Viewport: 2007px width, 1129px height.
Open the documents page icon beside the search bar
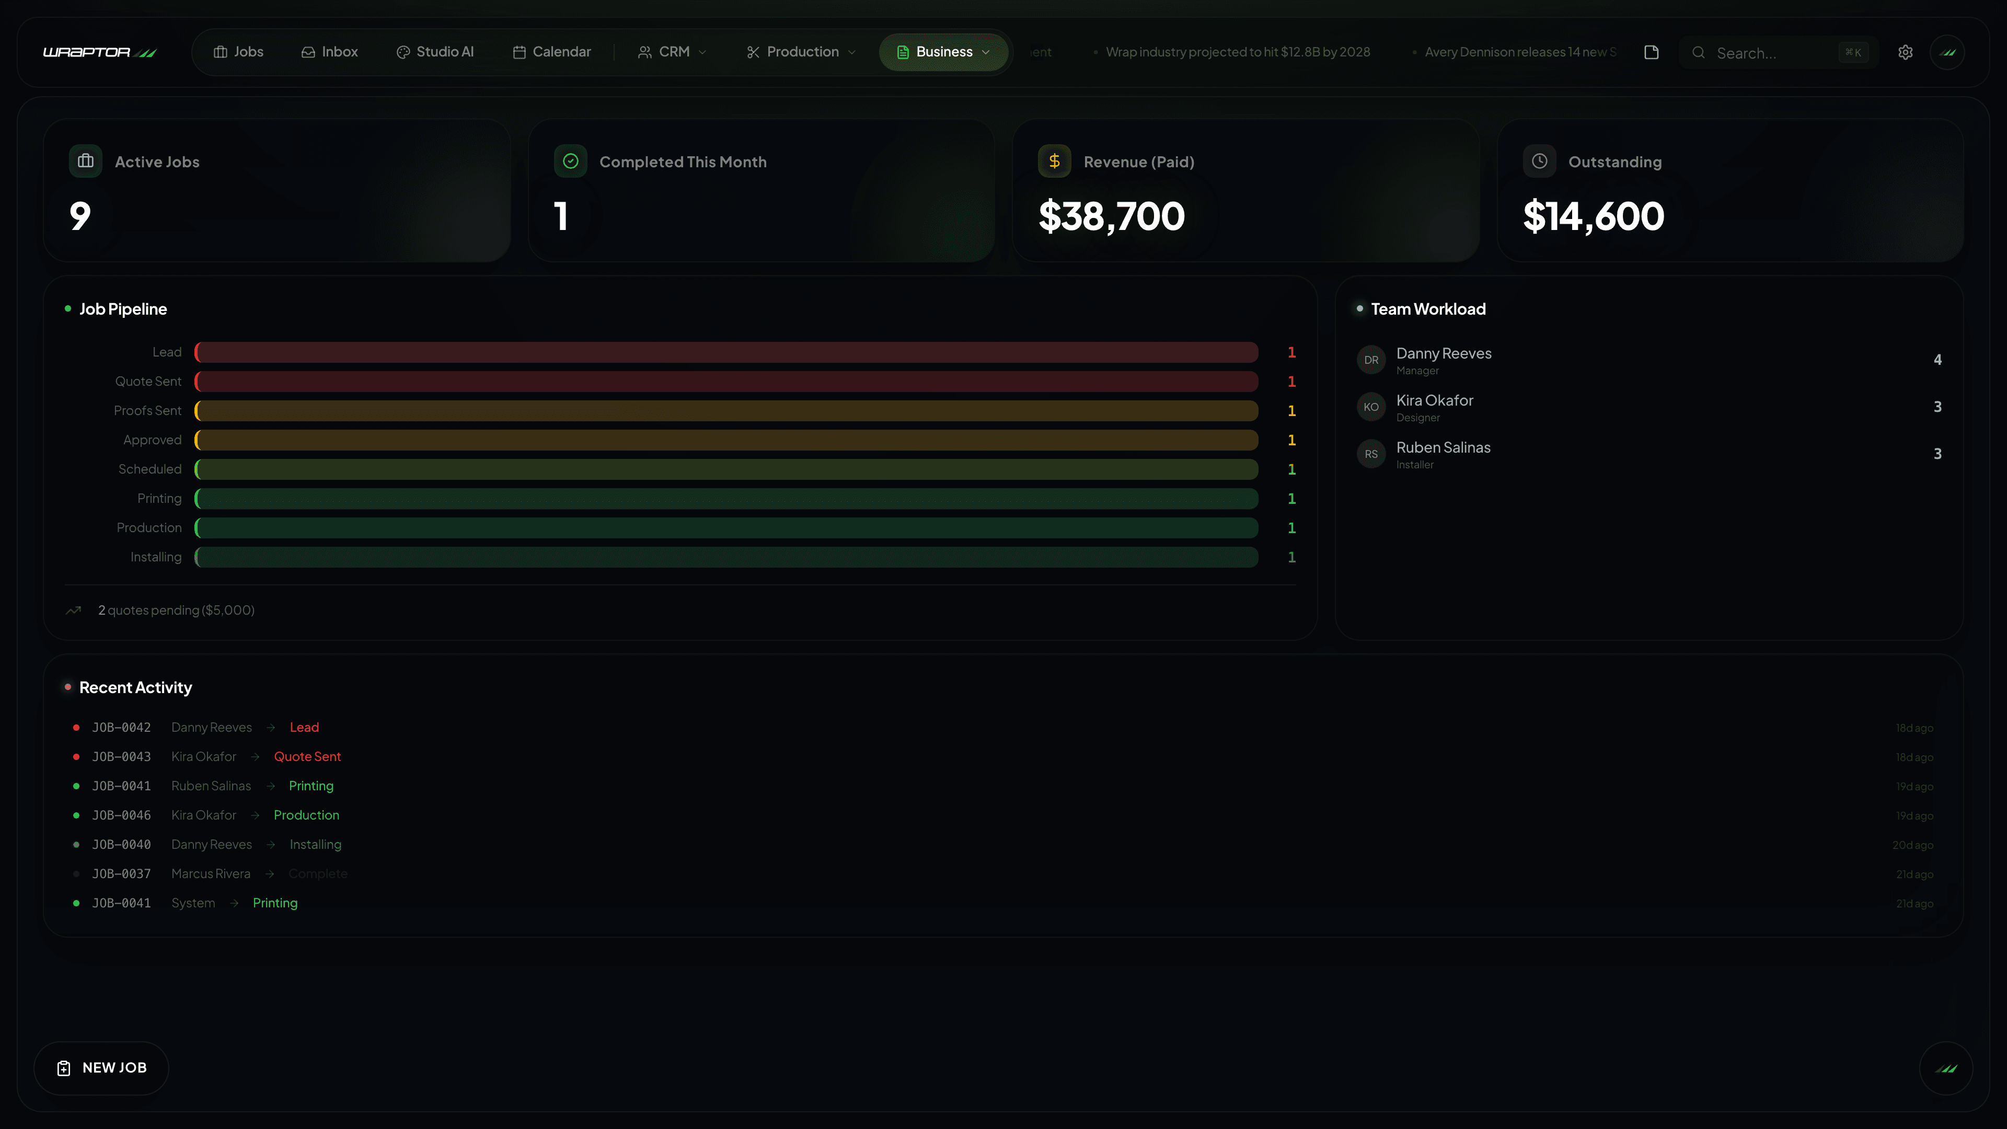1651,52
